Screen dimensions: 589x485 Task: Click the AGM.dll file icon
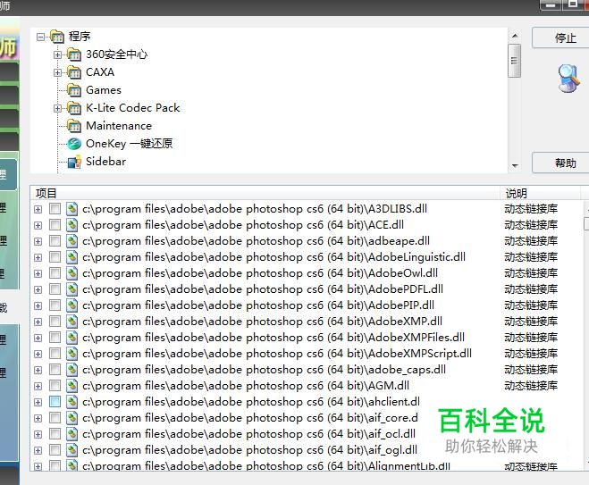click(x=72, y=386)
